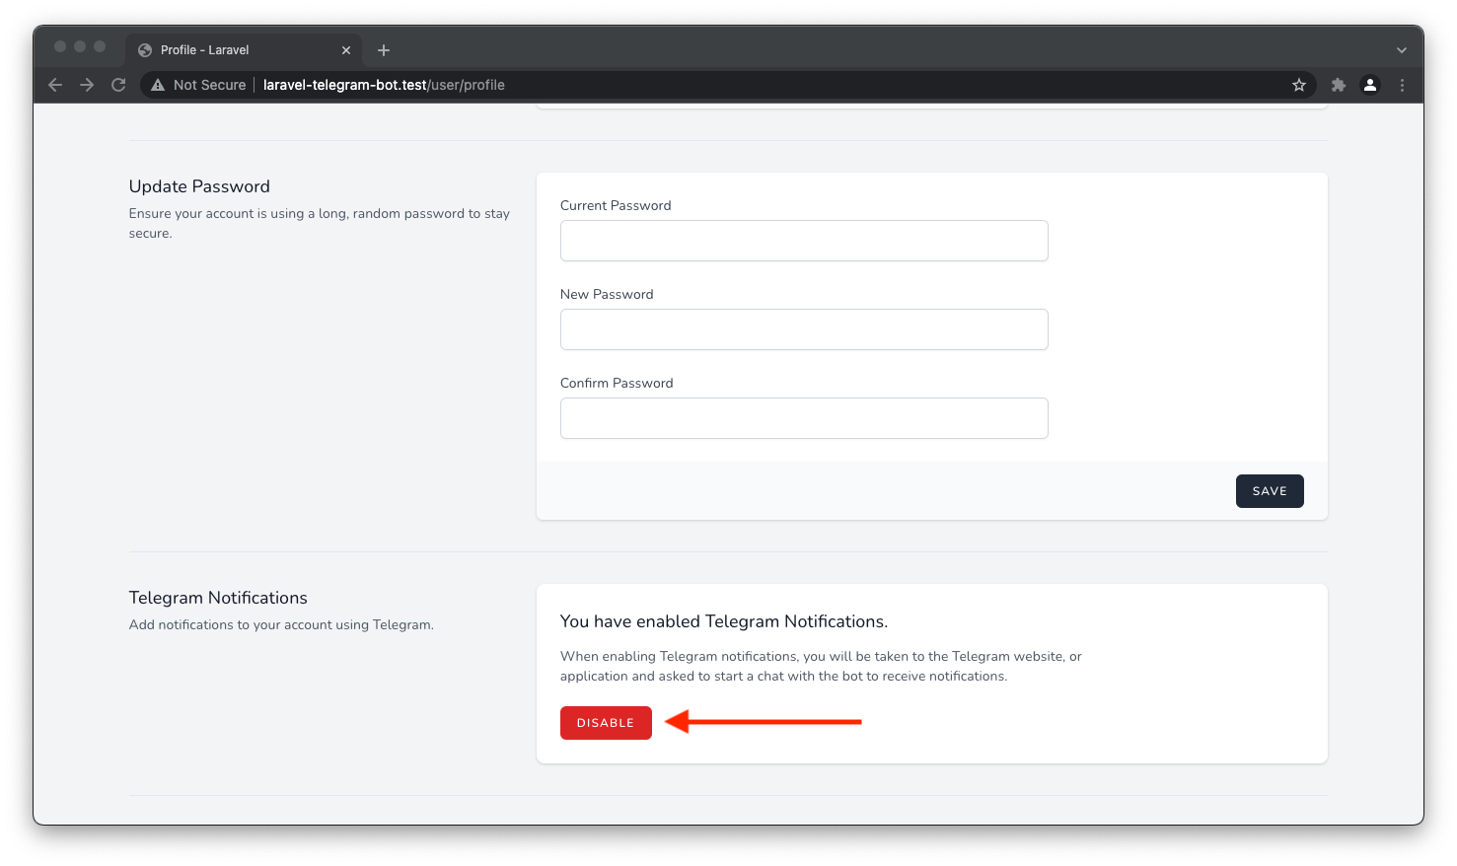Click the address bar URL

click(x=384, y=85)
